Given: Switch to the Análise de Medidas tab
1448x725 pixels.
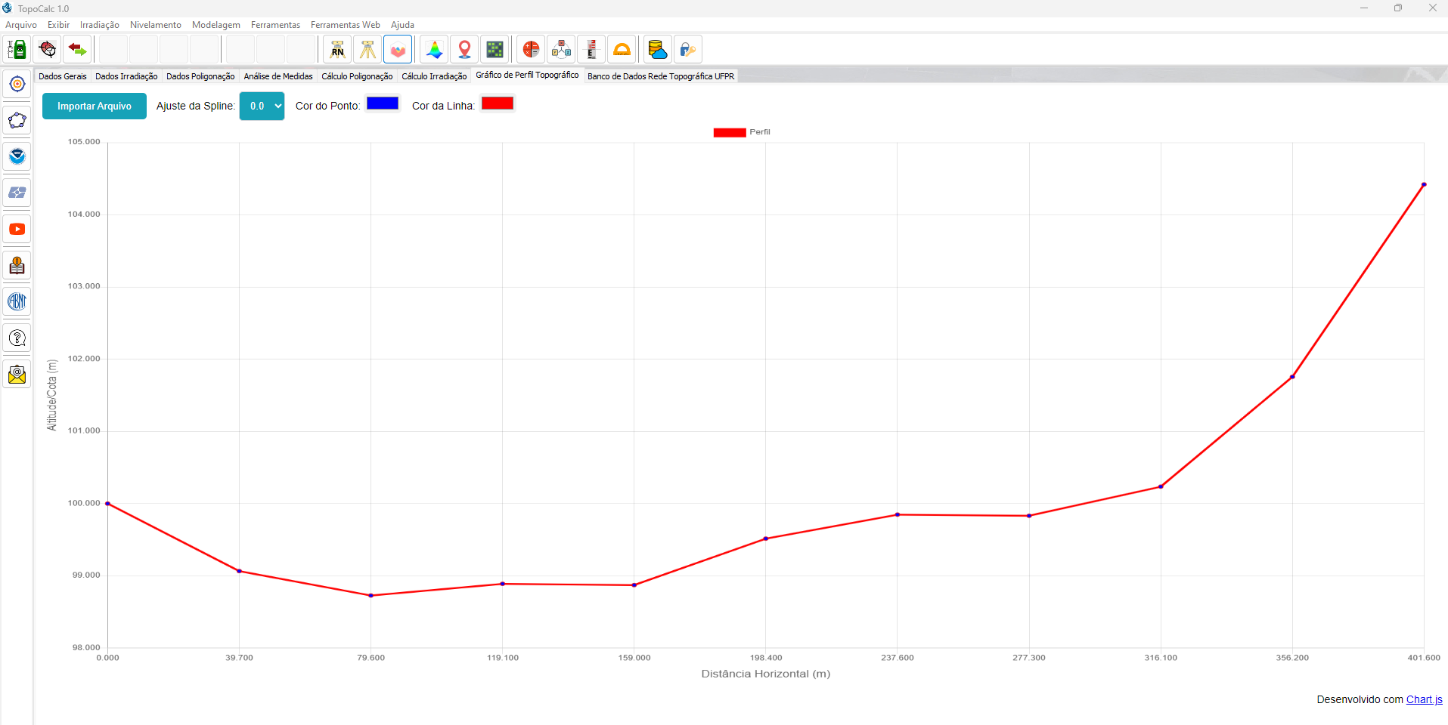Looking at the screenshot, I should coord(278,76).
